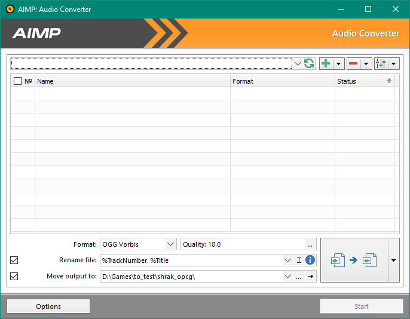Expand the conversion mode dropdown arrow

coord(393,260)
